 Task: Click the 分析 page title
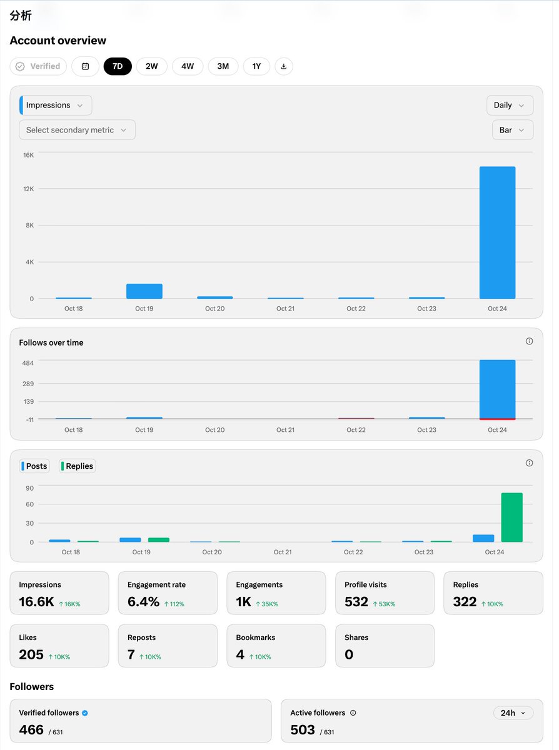pos(21,16)
